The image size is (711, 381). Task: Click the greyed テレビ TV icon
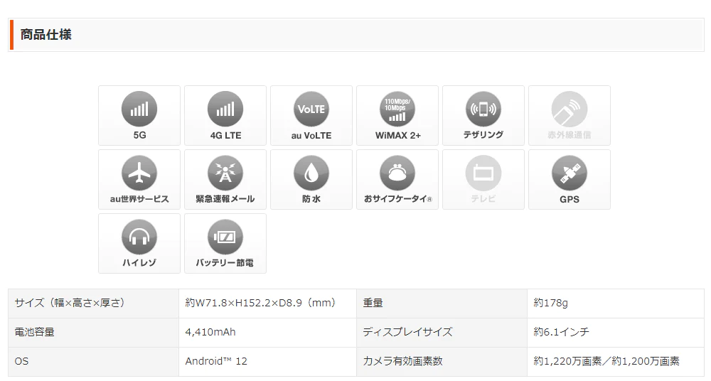483,173
